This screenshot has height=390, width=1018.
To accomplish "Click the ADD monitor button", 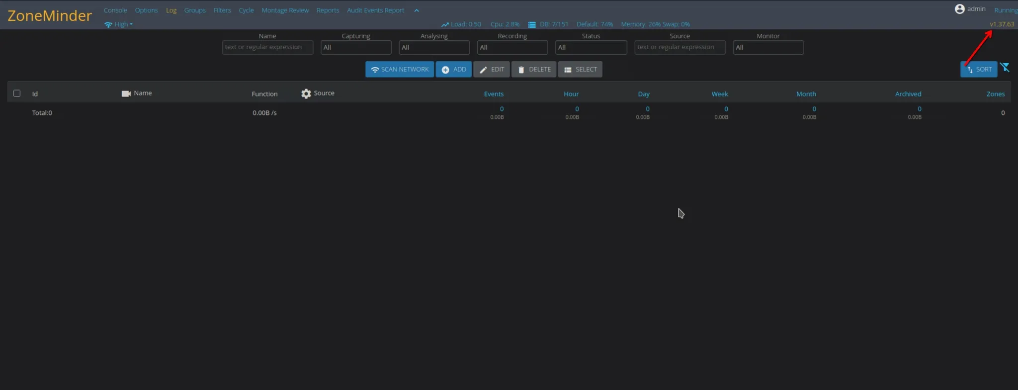I will pos(454,69).
